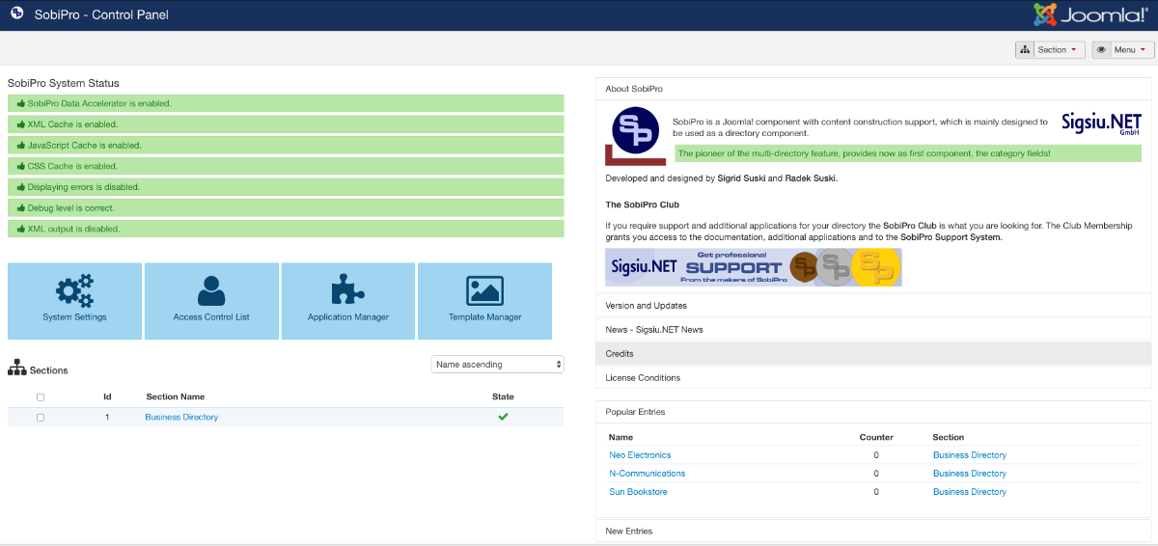Toggle Business Directory state green checkmark

coord(503,417)
